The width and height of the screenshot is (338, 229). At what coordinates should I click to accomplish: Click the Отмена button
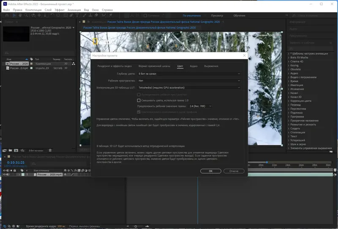click(234, 171)
